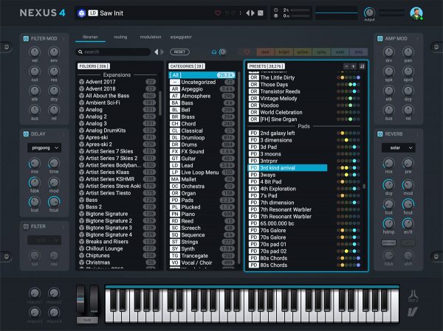Viewport: 443px width, 331px height.
Task: Switch to the routing tab
Action: (x=120, y=35)
